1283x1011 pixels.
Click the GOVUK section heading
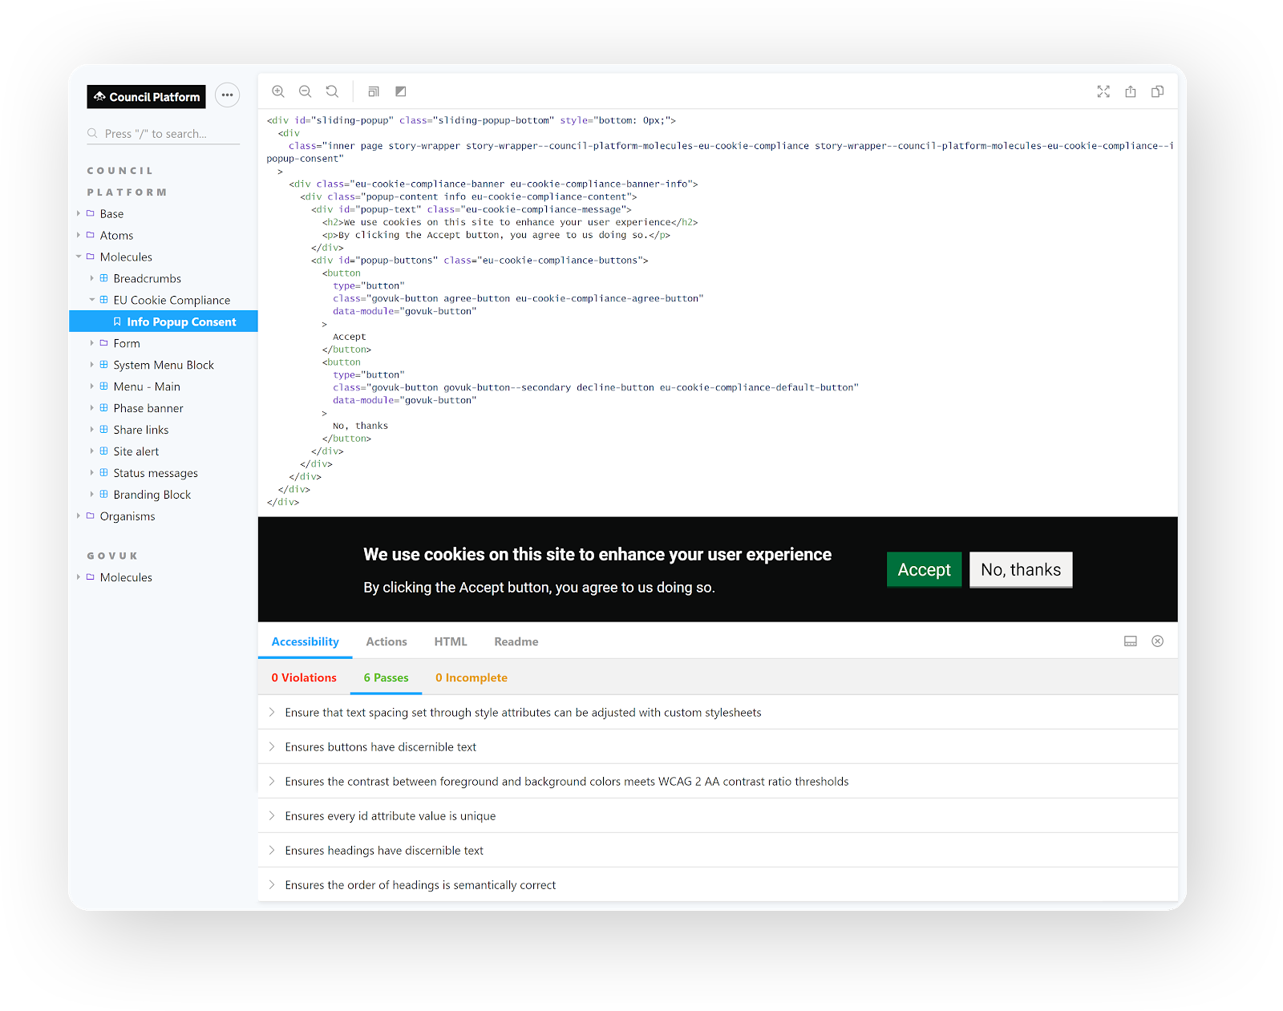(x=112, y=556)
